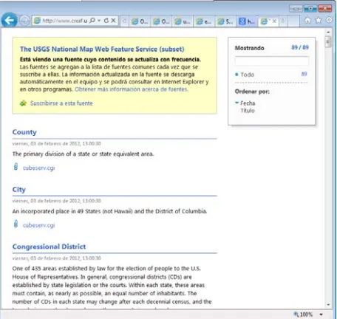Click the paperclip icon under City

click(16, 224)
